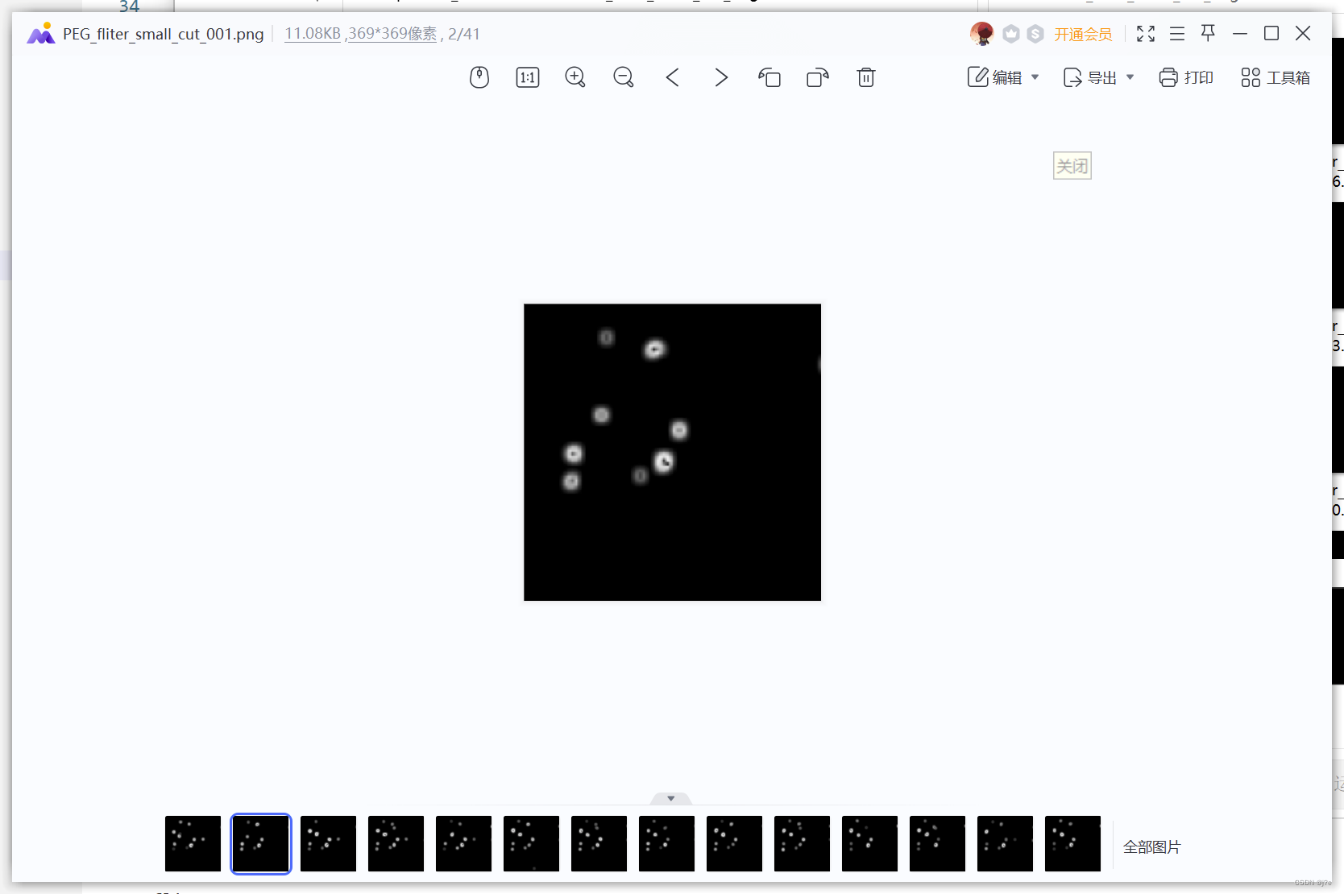Expand the 编辑 dropdown arrow
This screenshot has width=1344, height=894.
1035,77
